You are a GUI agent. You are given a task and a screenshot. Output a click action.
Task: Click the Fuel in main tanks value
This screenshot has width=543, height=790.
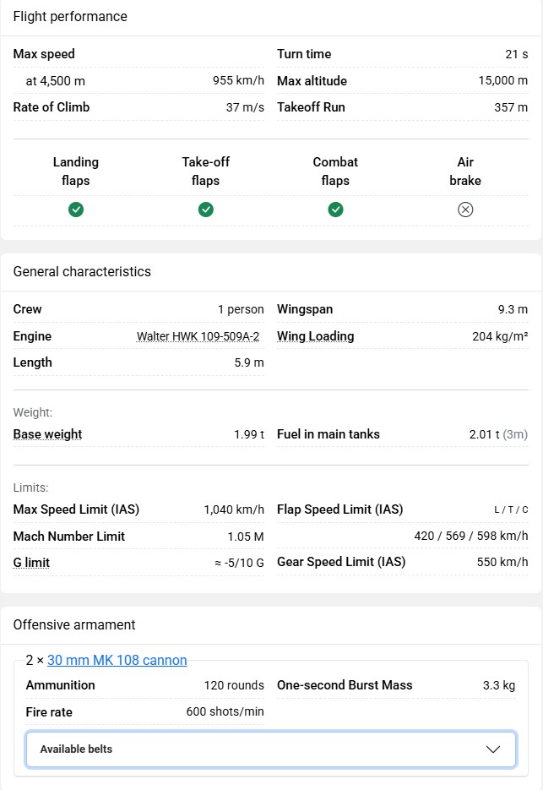coord(497,434)
